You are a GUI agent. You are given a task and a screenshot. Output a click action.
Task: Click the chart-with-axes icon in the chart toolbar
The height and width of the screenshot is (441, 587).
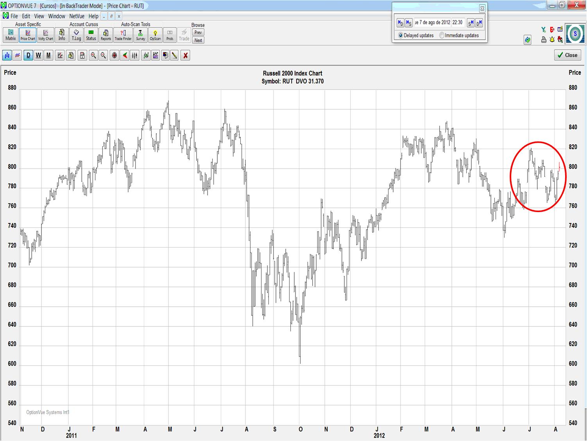[60, 56]
